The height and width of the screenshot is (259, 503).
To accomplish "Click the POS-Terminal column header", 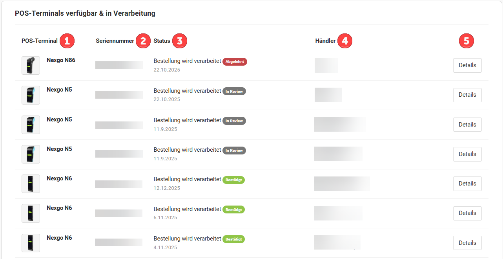I will (x=40, y=40).
